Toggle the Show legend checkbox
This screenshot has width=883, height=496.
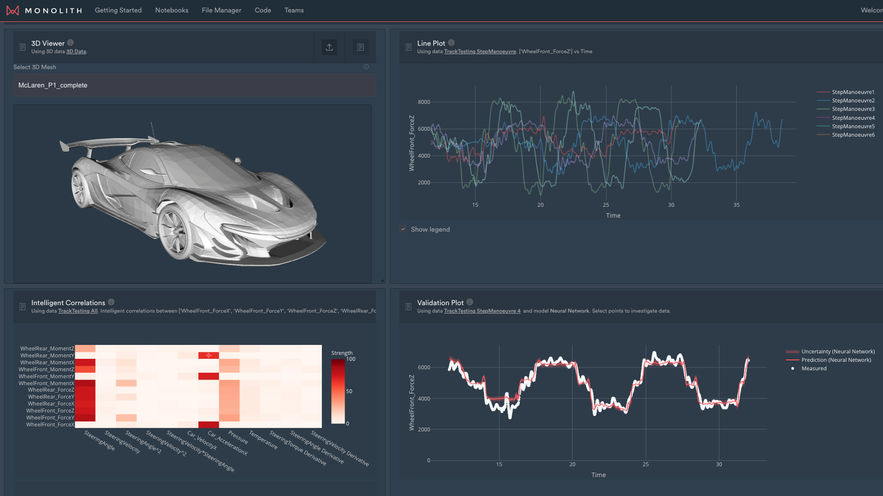tap(403, 229)
